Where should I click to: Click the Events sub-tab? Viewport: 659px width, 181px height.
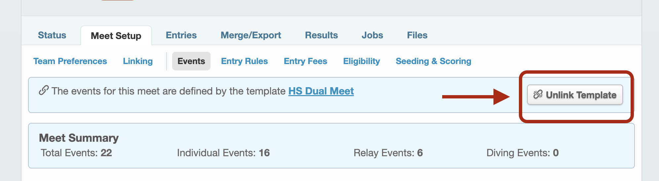[191, 61]
